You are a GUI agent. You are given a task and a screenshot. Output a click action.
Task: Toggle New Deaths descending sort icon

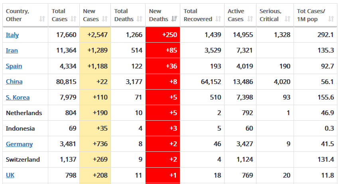174,19
